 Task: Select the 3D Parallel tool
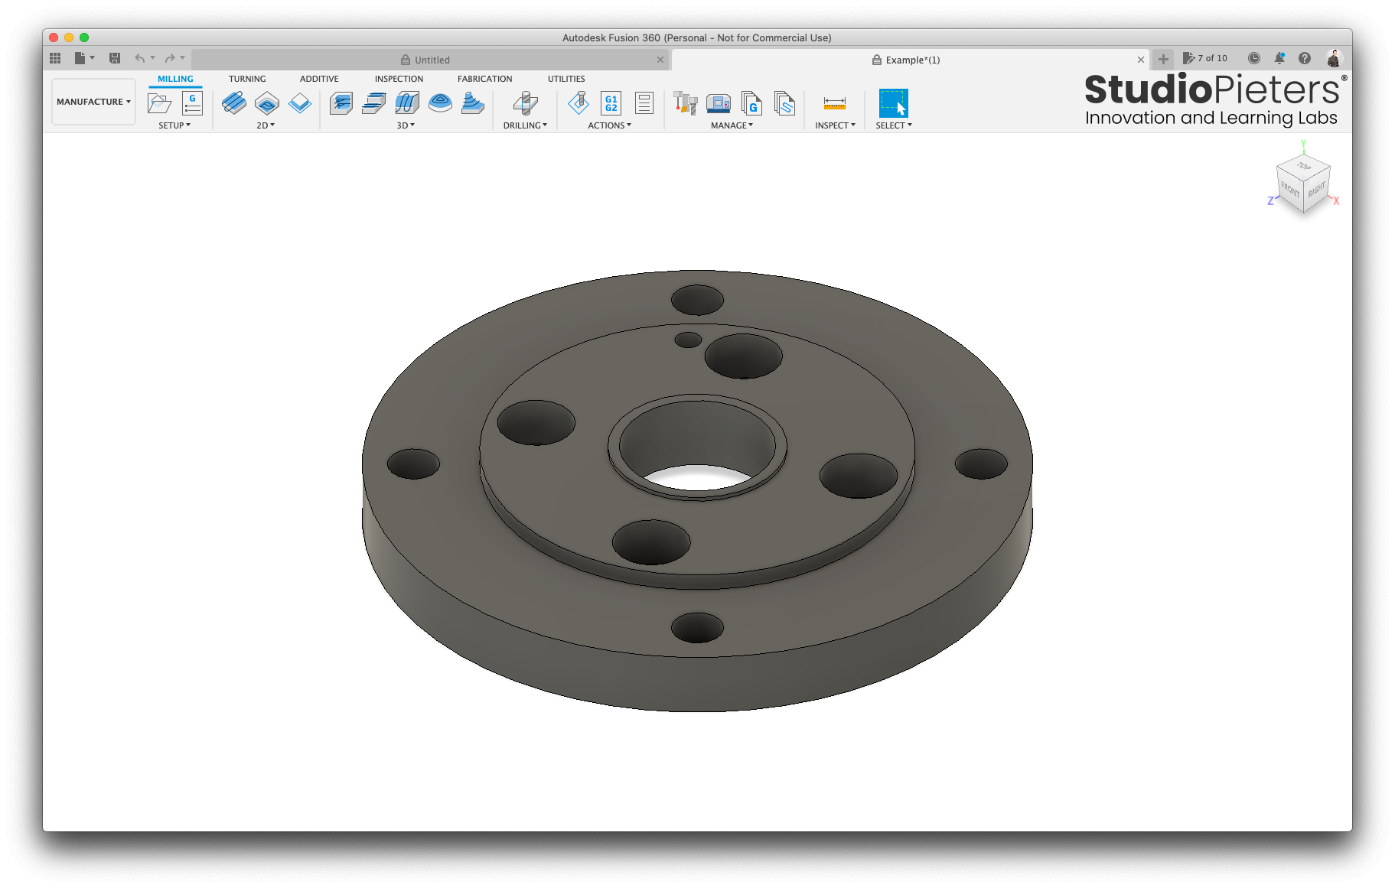407,102
